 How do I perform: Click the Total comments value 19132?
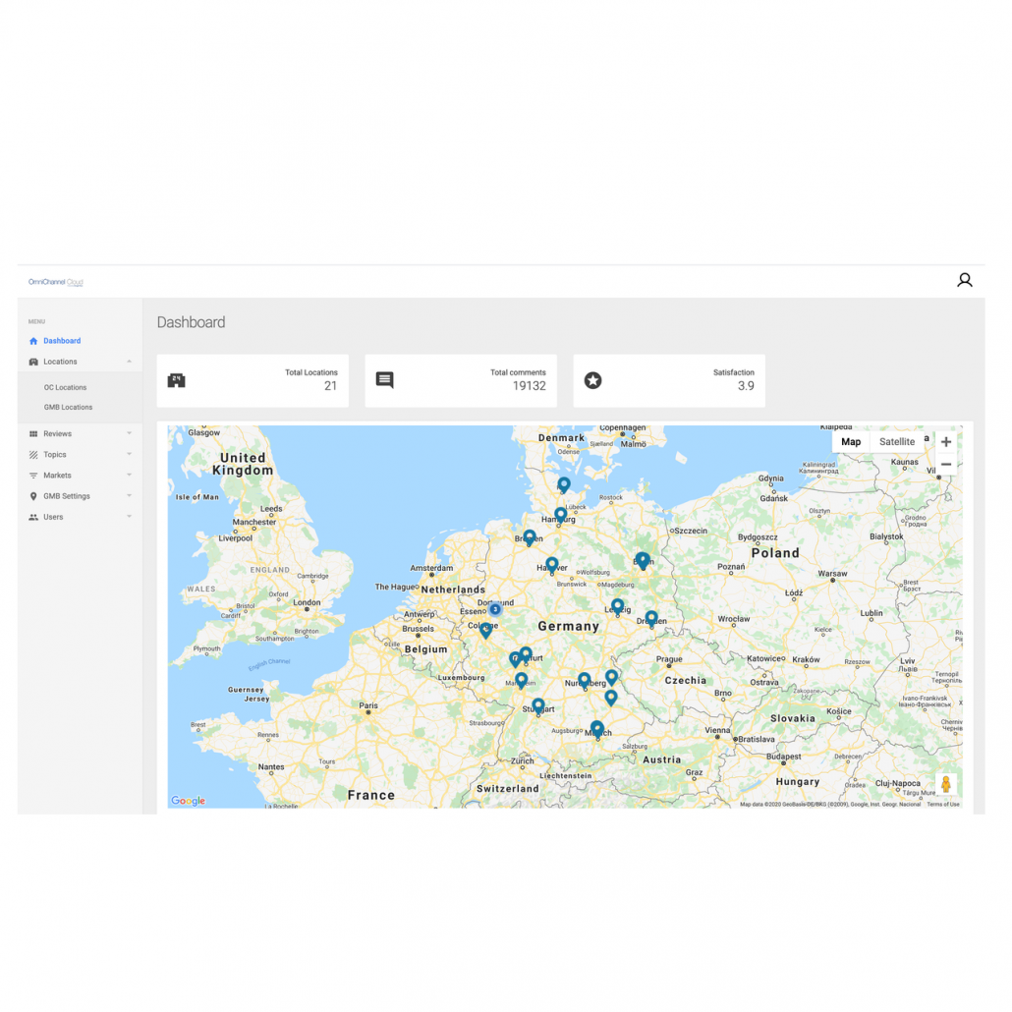530,386
